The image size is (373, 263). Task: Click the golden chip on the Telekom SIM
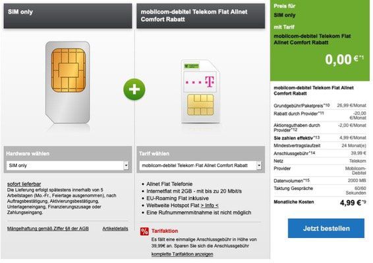click(x=200, y=105)
